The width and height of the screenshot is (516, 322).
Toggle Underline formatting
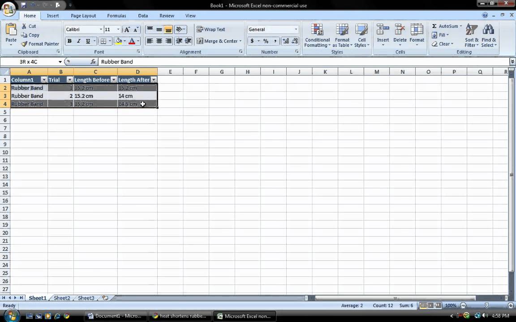(x=88, y=41)
